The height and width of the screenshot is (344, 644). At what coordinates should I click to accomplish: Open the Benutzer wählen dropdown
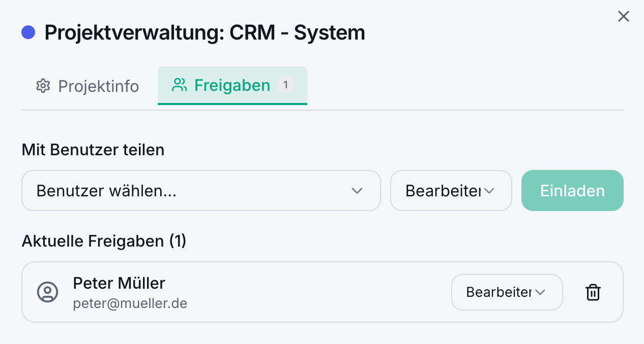click(201, 191)
